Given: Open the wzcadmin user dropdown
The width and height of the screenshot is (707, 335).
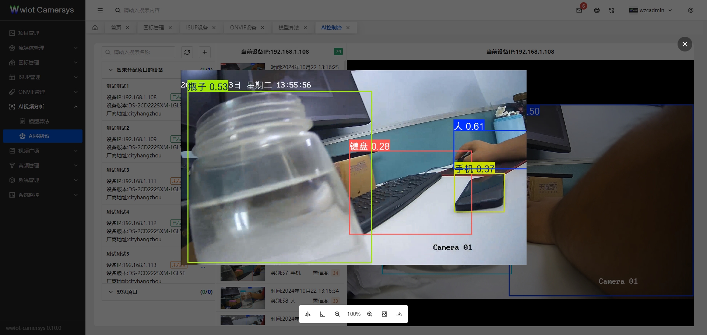Looking at the screenshot, I should (651, 10).
